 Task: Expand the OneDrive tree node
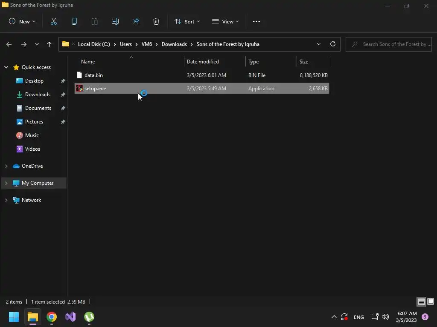pyautogui.click(x=6, y=166)
